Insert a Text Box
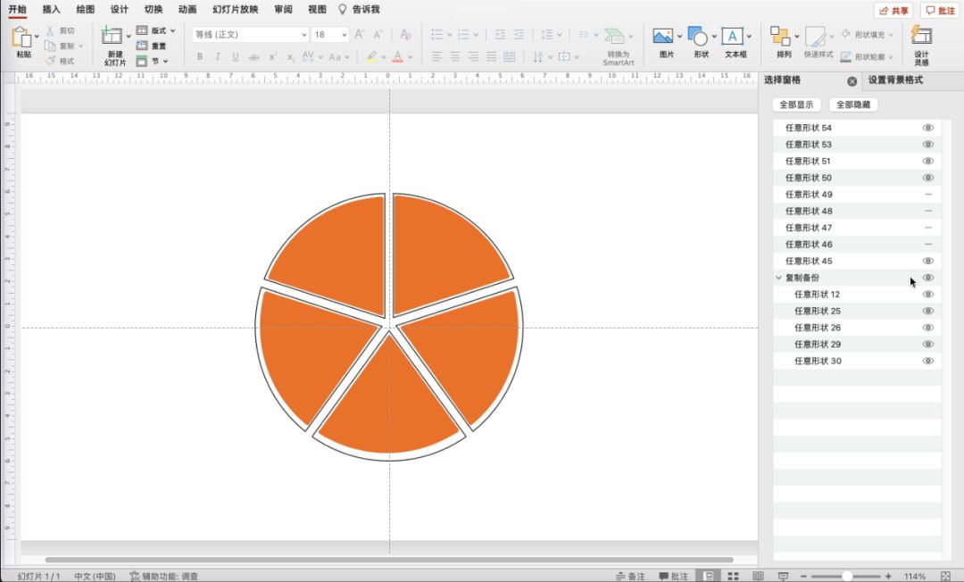 coord(732,37)
